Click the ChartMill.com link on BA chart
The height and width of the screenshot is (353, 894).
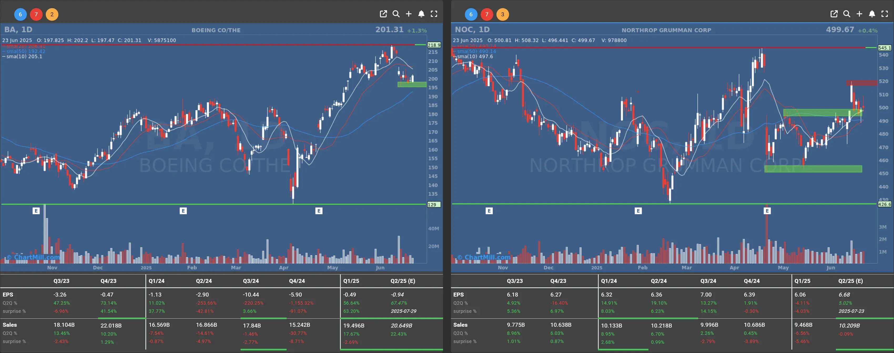coord(33,257)
